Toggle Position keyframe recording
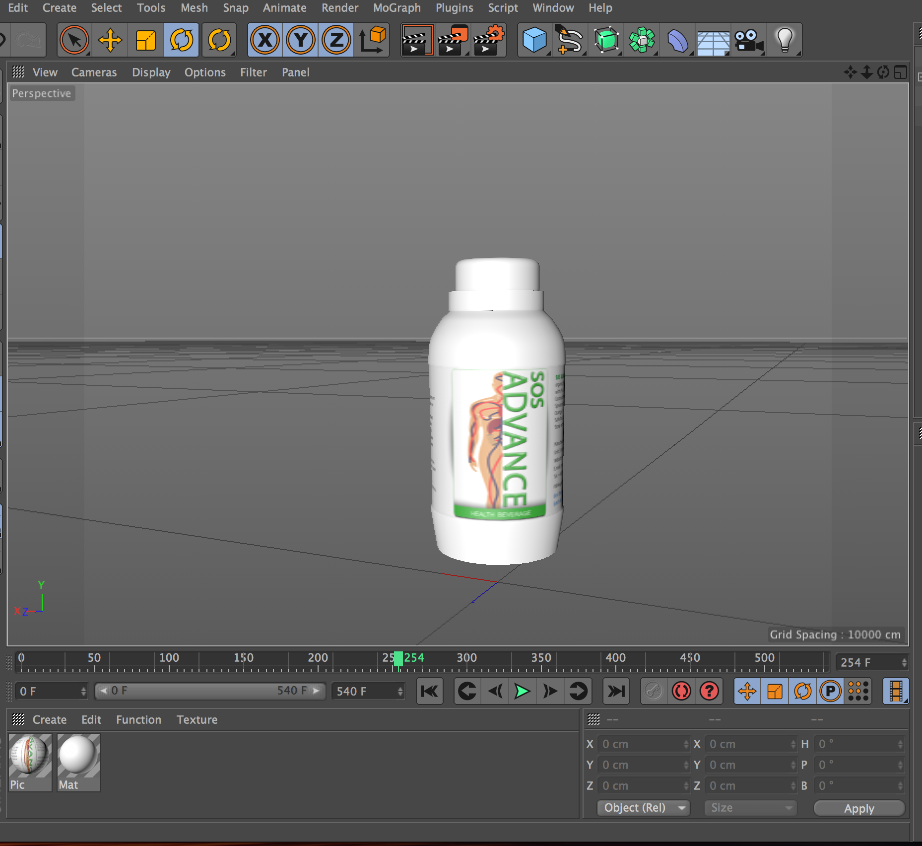The height and width of the screenshot is (846, 922). click(747, 691)
